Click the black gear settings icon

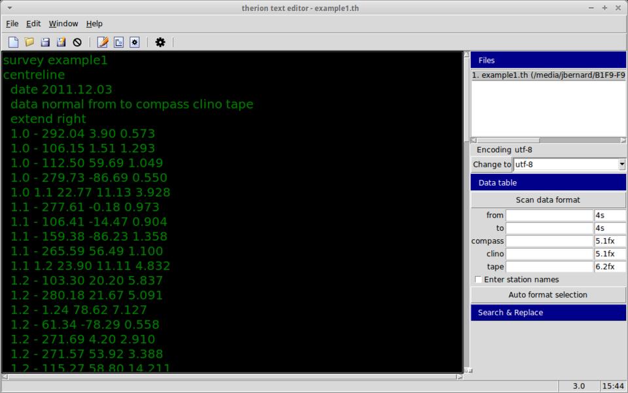(x=160, y=42)
